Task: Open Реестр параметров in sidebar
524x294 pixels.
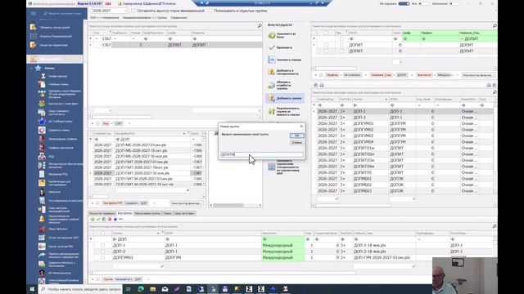Action: [x=50, y=45]
